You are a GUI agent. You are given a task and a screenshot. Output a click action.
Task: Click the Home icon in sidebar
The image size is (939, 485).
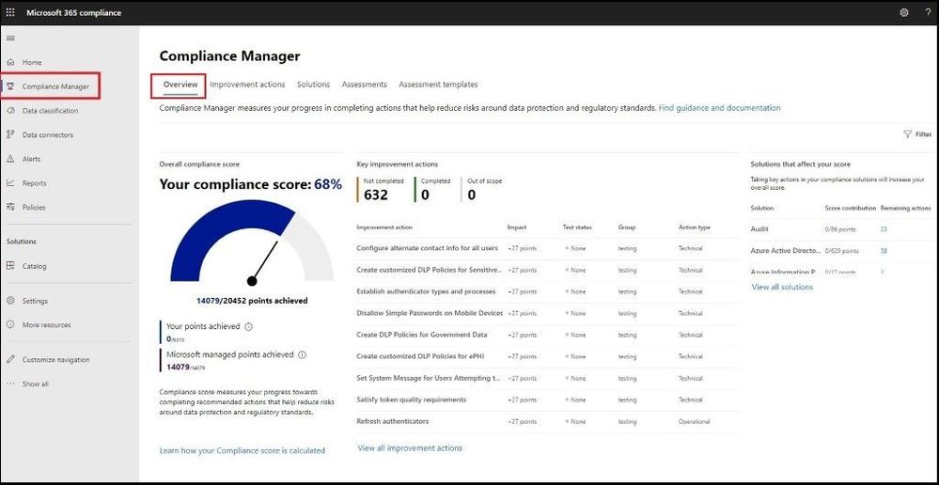click(10, 62)
